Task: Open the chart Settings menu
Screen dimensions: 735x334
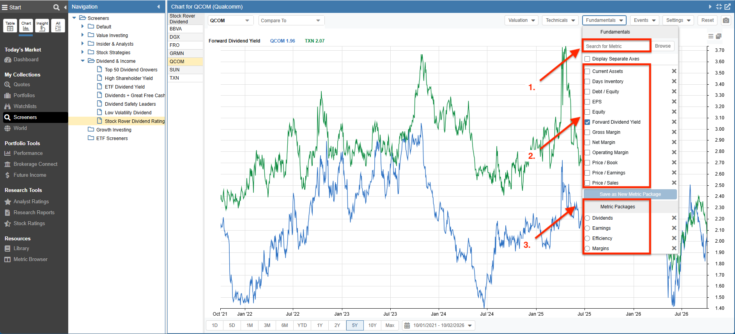Action: [678, 20]
